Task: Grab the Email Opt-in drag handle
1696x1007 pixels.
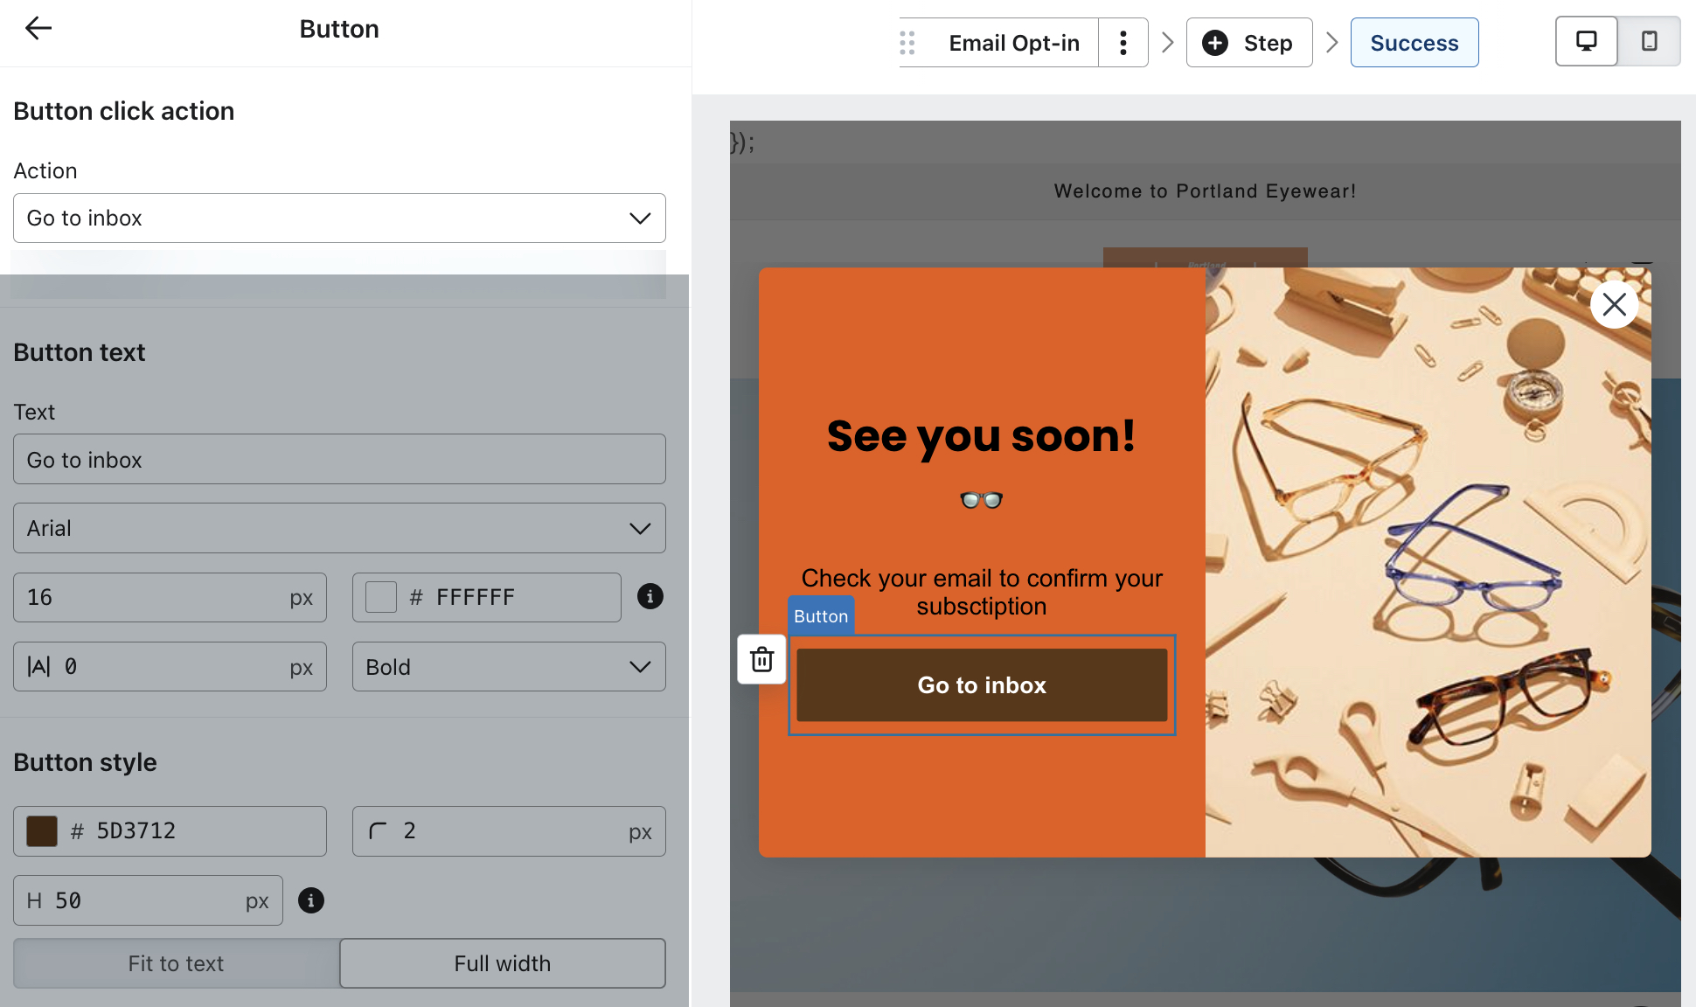Action: tap(907, 43)
